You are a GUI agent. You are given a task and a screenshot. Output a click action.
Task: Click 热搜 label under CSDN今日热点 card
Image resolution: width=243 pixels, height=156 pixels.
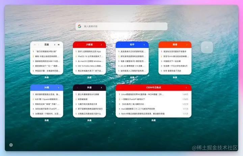pyautogui.click(x=154, y=120)
